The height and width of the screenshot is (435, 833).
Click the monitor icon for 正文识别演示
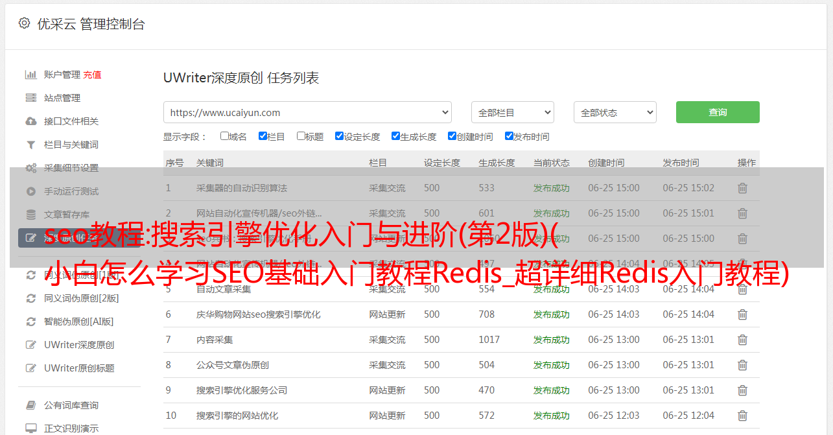(x=30, y=429)
